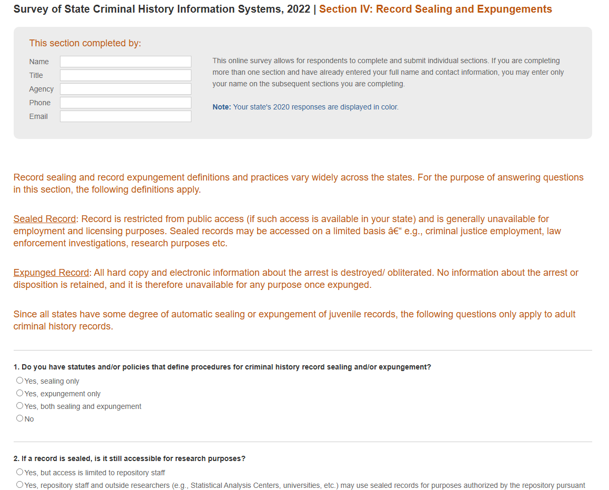Screen dimensions: 609x490
Task: Click the paragraph about juvenile records
Action: point(294,320)
